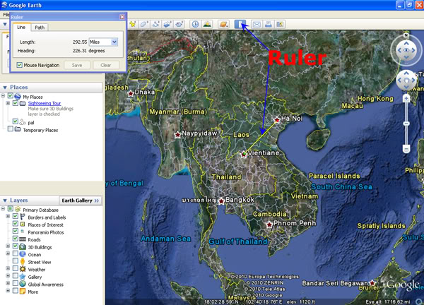This screenshot has width=424, height=305.
Task: Click the Heading value 226.31 degrees
Action: click(88, 51)
